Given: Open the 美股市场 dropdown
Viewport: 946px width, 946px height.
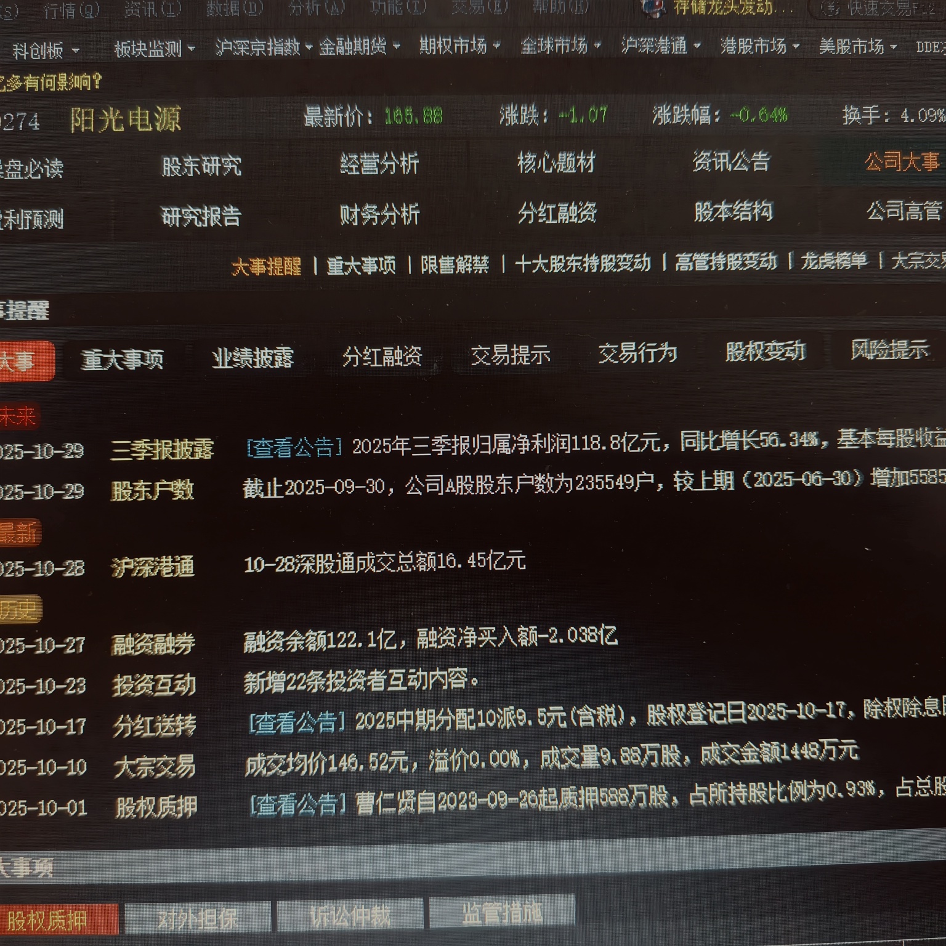Looking at the screenshot, I should tap(857, 47).
